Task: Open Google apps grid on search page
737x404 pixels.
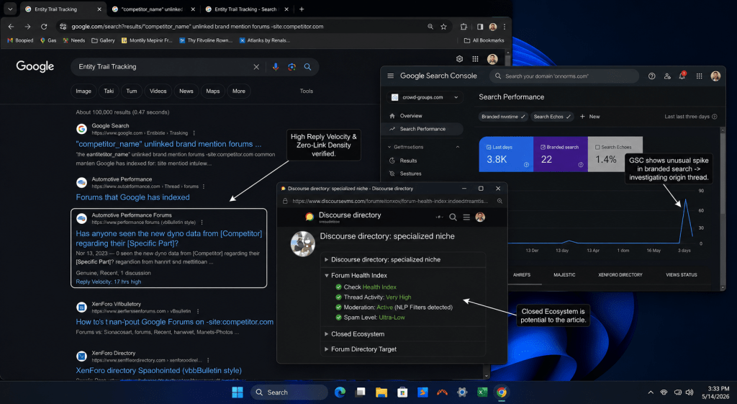Action: click(x=475, y=59)
